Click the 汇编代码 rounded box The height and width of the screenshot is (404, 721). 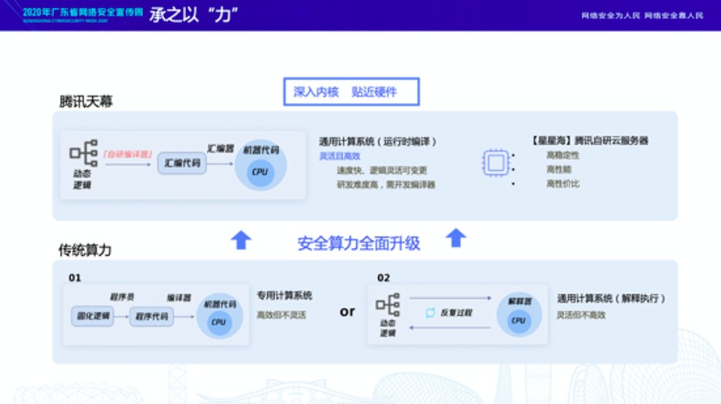[x=182, y=163]
